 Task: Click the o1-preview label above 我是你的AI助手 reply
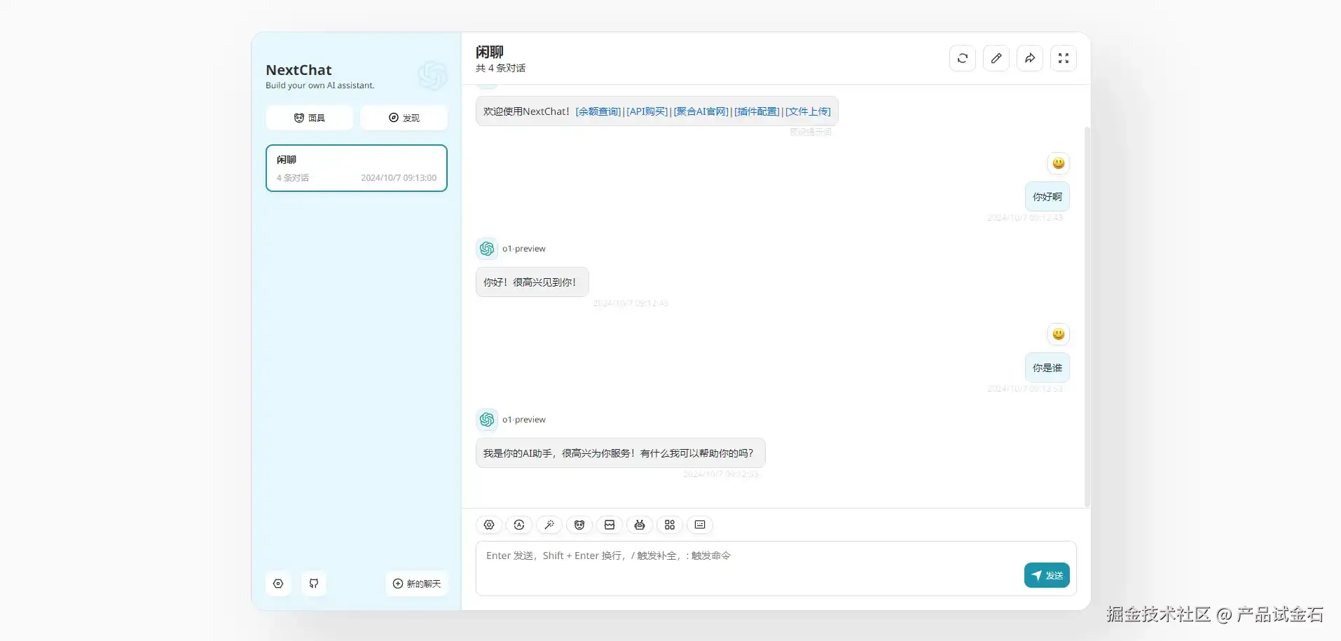(524, 420)
